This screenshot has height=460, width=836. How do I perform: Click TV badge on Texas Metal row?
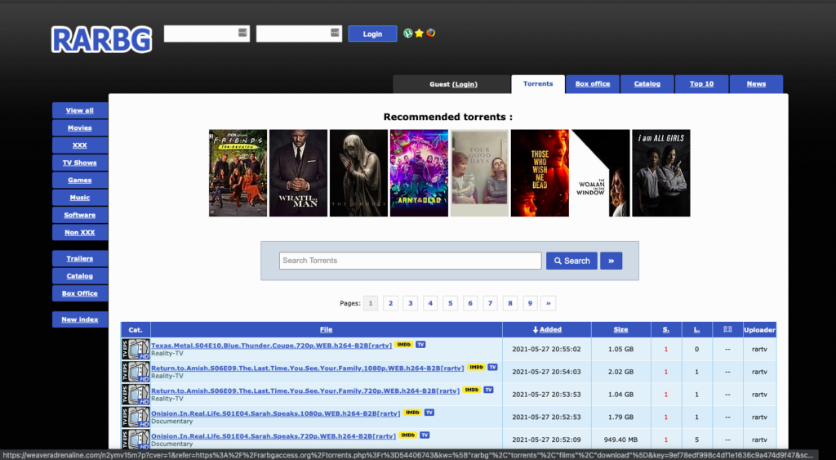(x=421, y=345)
